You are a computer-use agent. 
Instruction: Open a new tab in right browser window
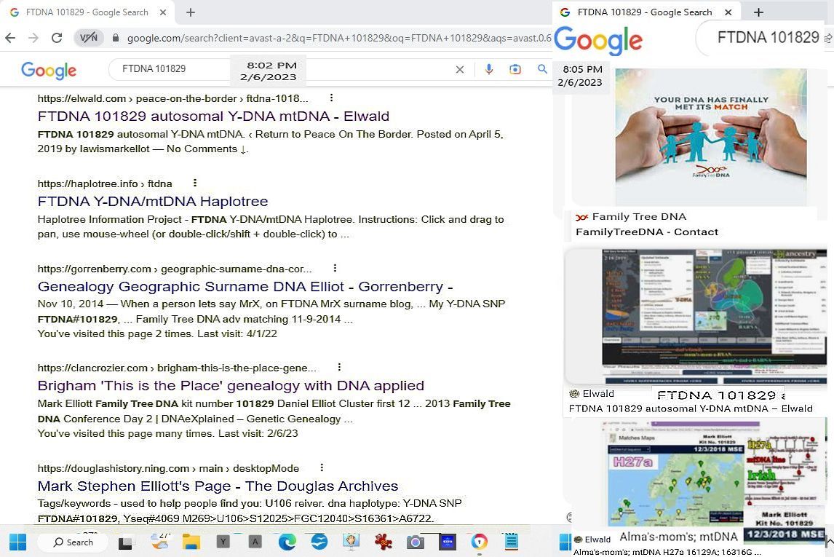click(758, 12)
